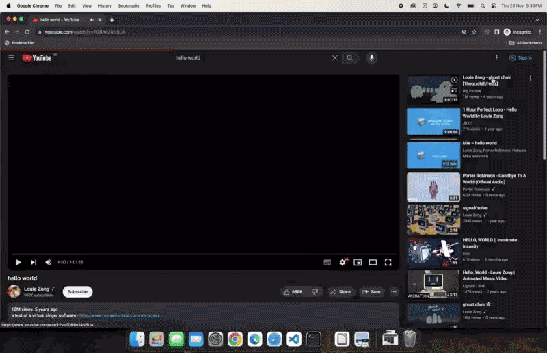Skip to the next video
547x353 pixels.
point(34,262)
